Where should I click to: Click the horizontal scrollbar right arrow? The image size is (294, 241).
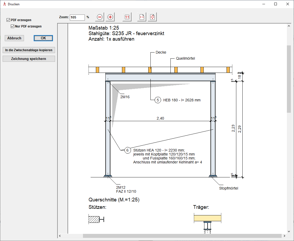coord(284,236)
